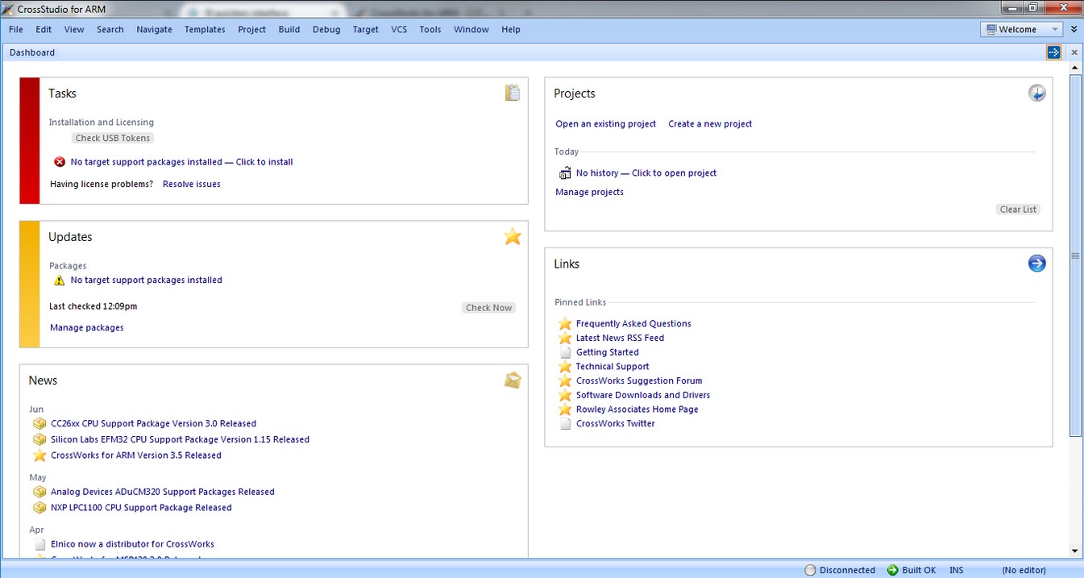Click the Projects clock icon
This screenshot has width=1084, height=578.
(1036, 93)
